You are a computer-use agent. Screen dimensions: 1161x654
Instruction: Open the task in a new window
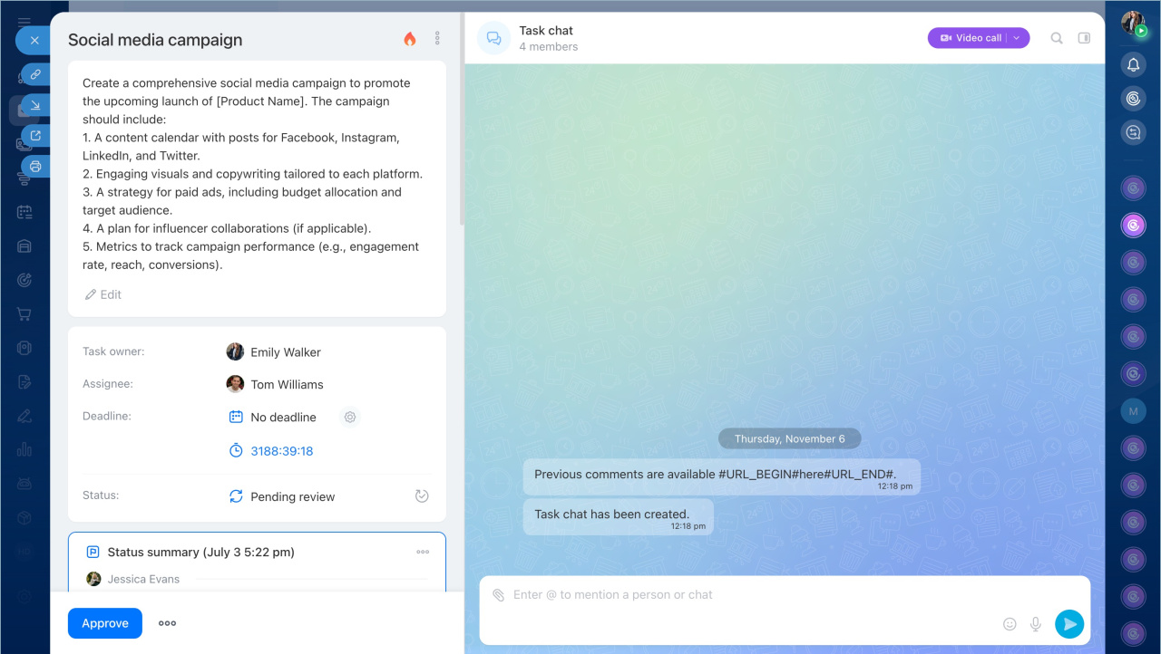click(x=36, y=136)
